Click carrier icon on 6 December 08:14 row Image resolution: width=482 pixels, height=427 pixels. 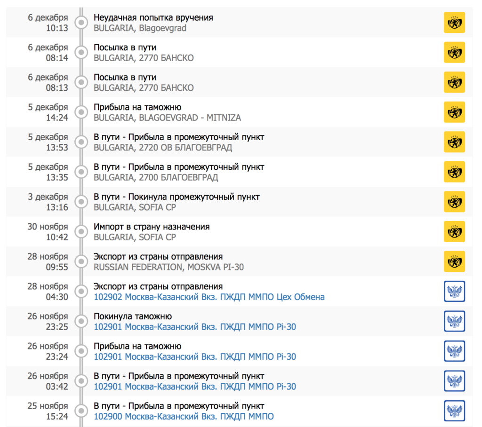tap(454, 53)
